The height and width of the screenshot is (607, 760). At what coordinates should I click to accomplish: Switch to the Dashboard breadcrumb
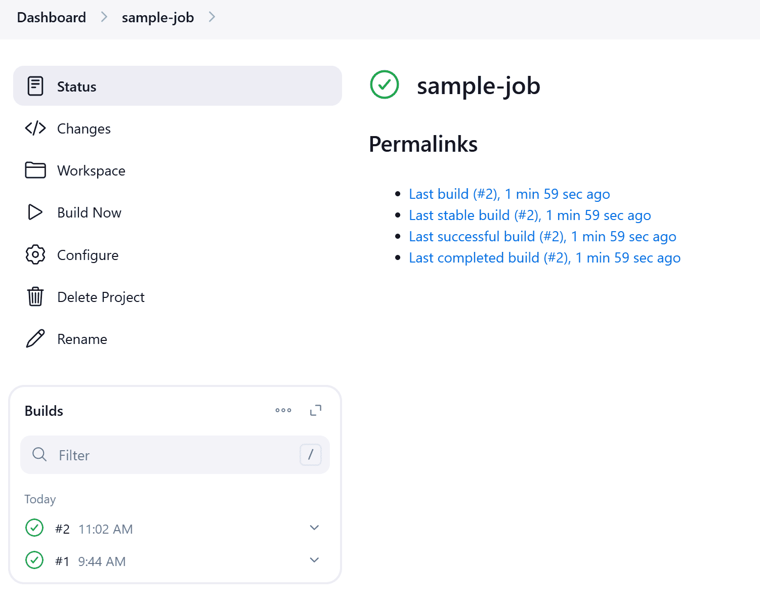coord(51,17)
